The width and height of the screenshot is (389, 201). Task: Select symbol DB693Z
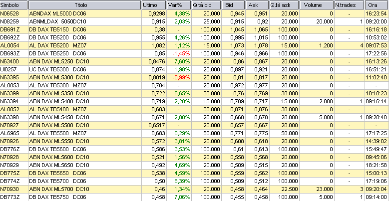9,53
